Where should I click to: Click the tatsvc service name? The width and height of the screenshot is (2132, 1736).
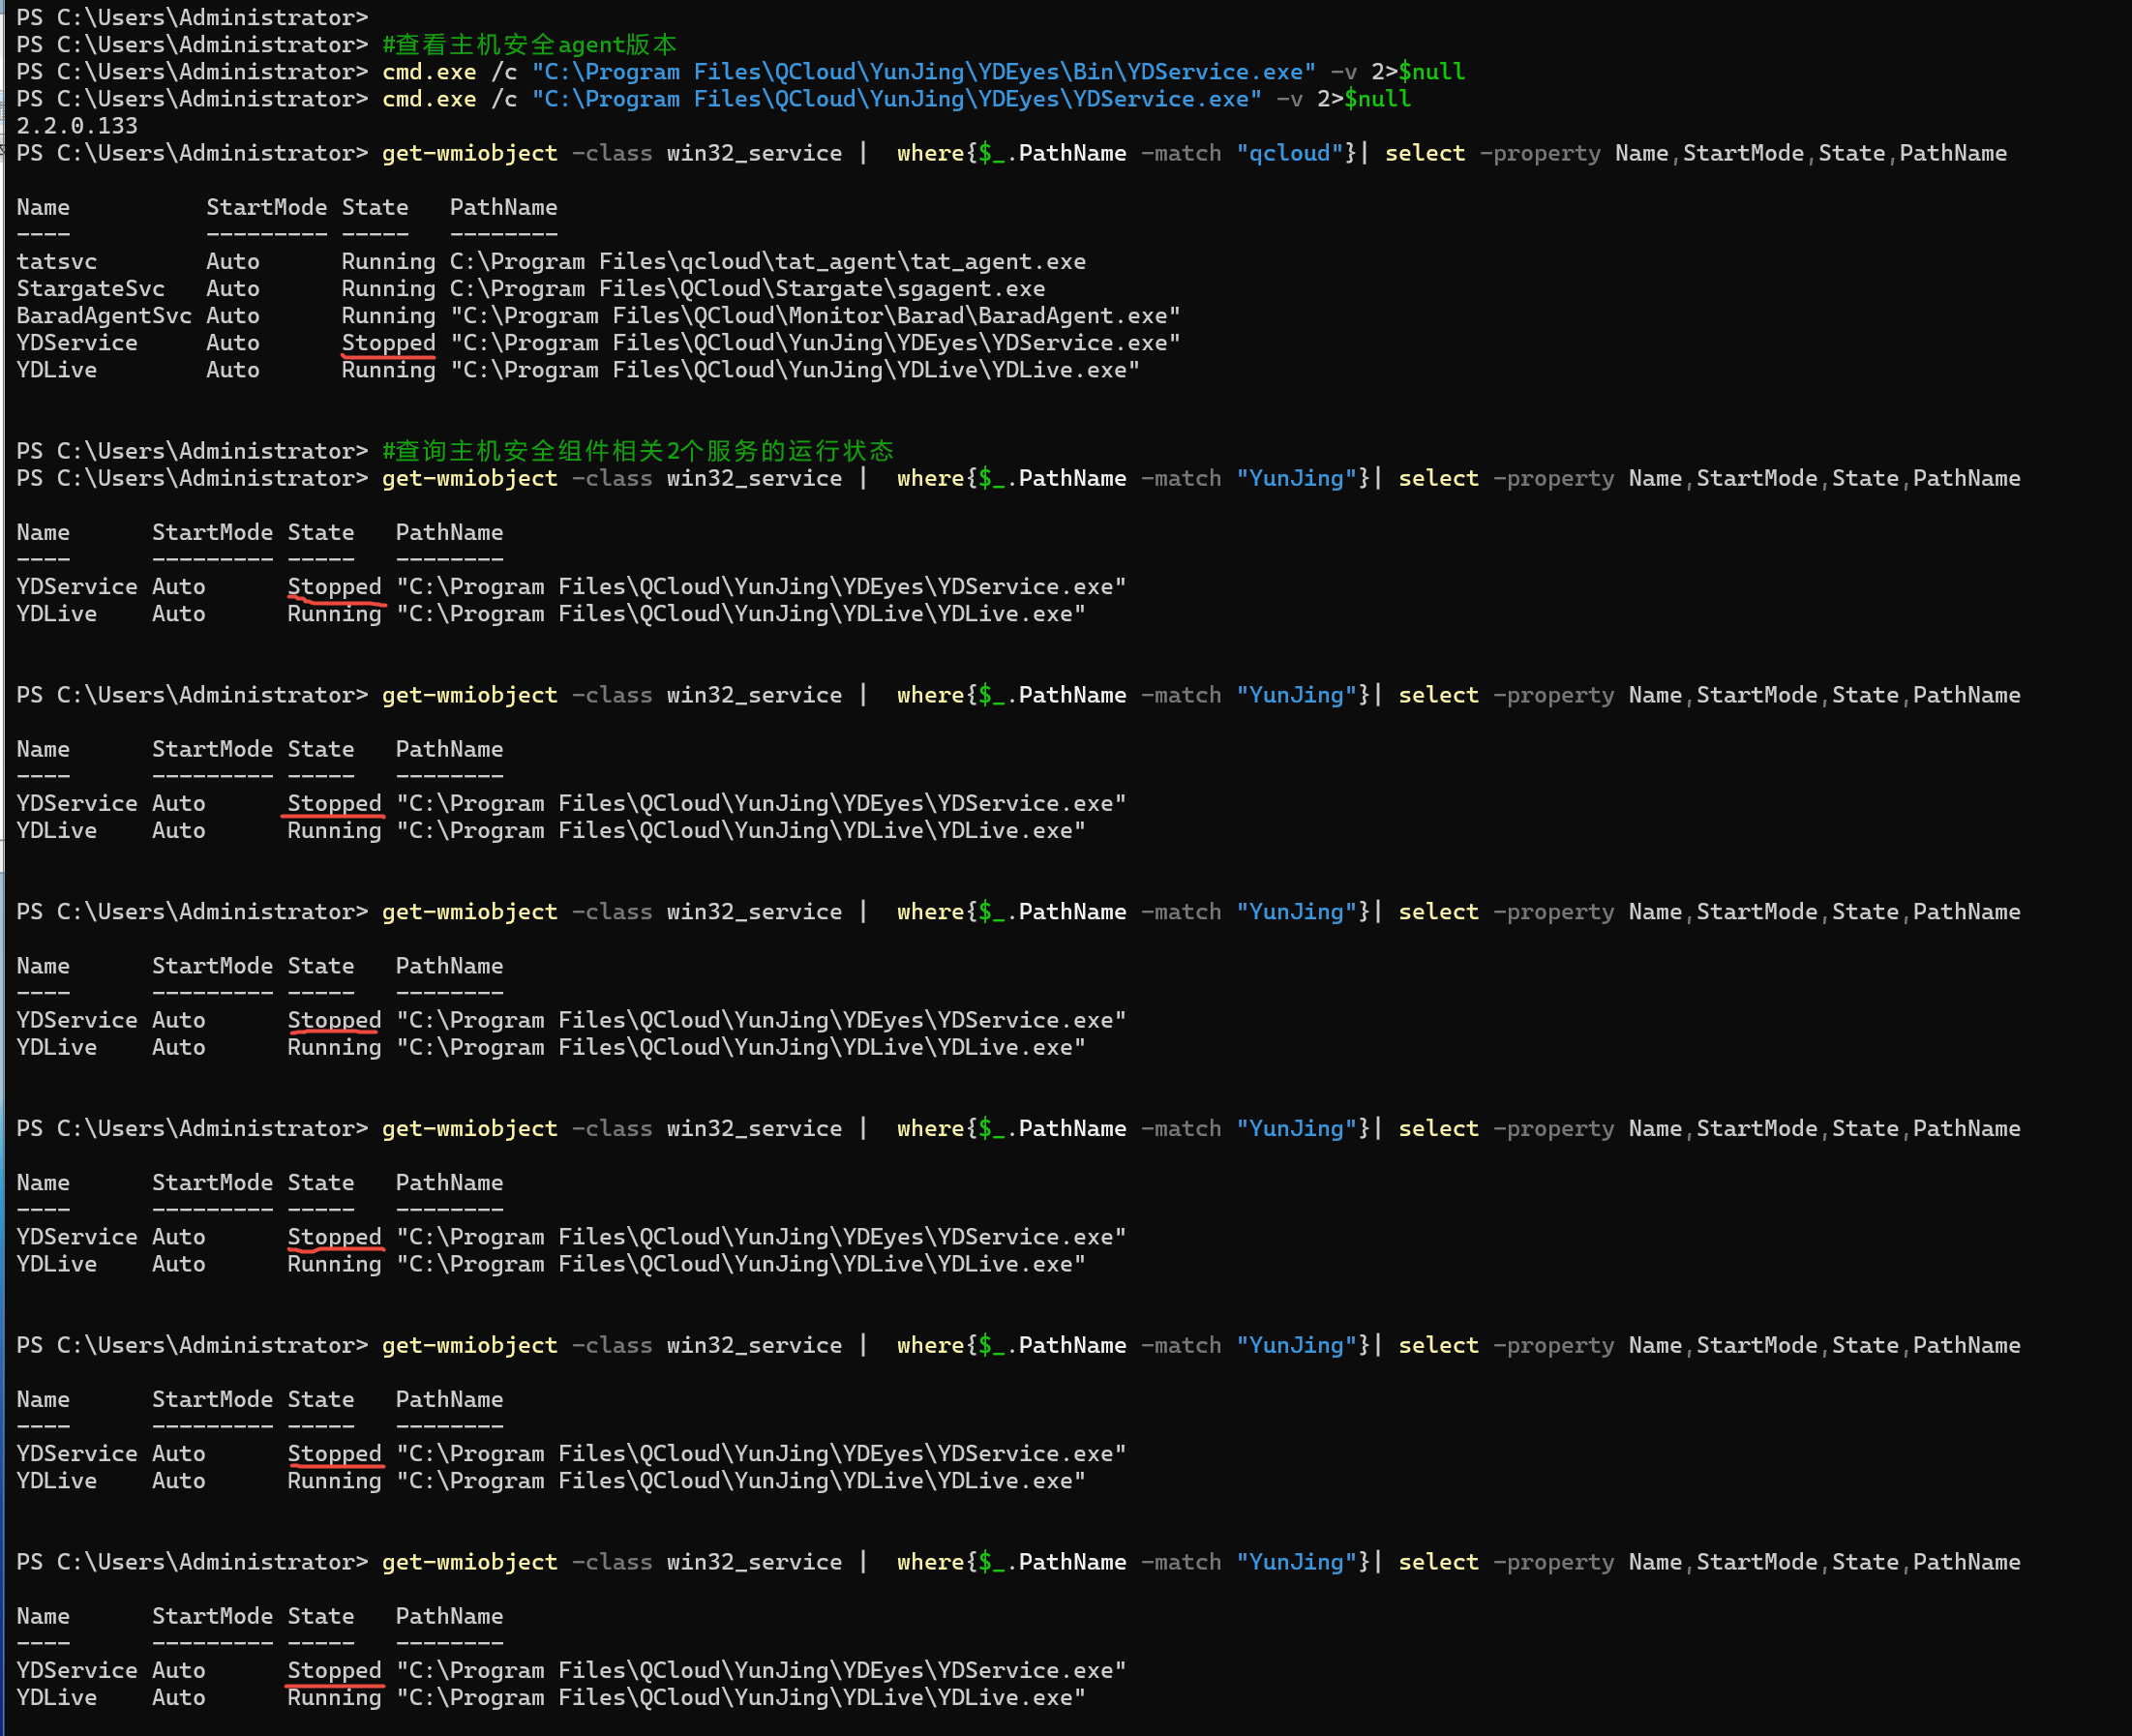[57, 262]
